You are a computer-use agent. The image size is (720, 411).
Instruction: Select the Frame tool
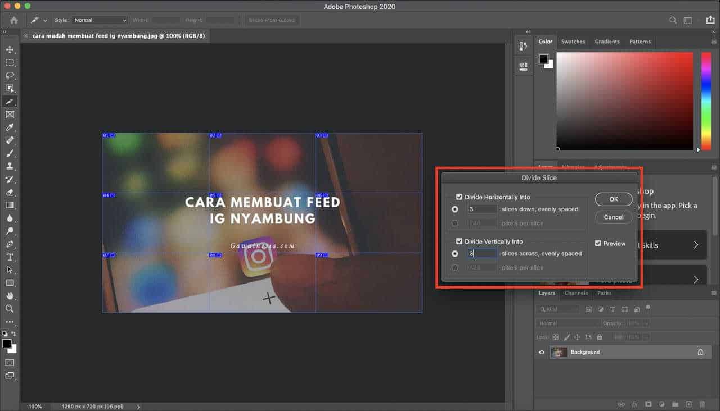coord(10,115)
